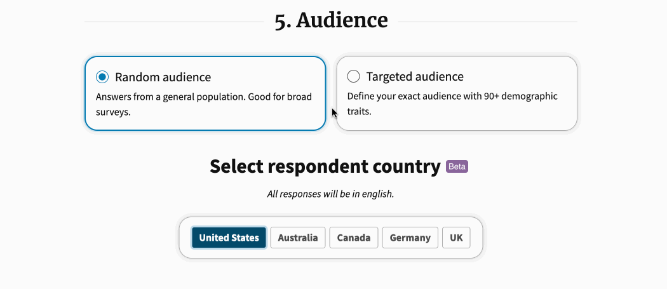The height and width of the screenshot is (289, 667).
Task: Choose Australia as respondent country
Action: pyautogui.click(x=298, y=238)
